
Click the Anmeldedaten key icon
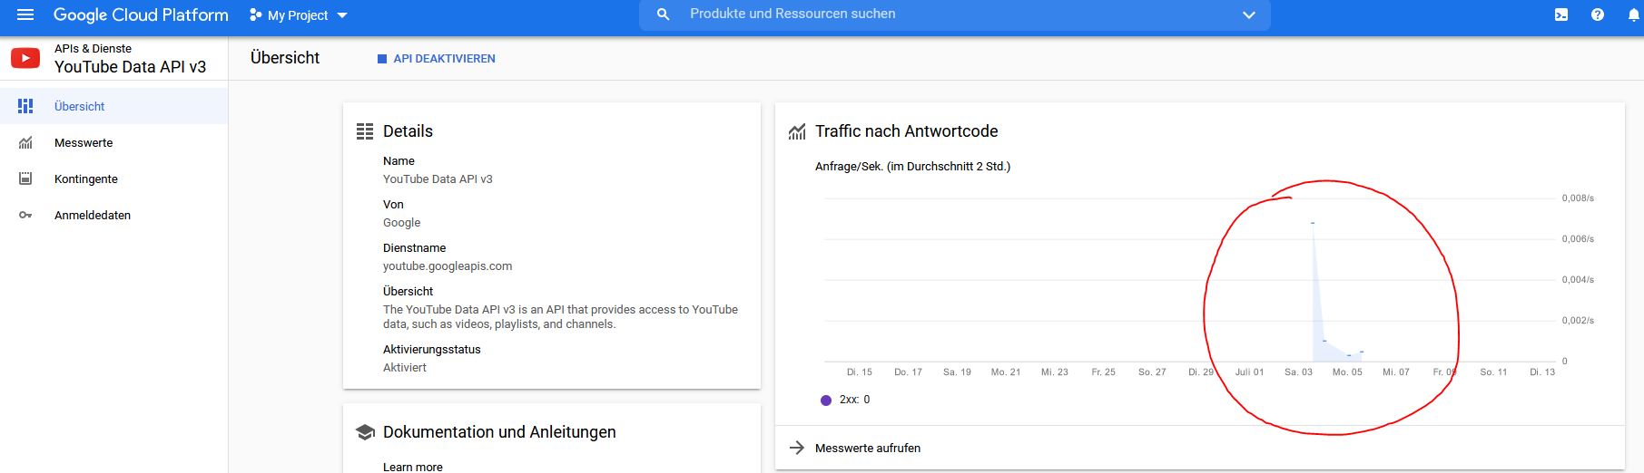coord(25,215)
